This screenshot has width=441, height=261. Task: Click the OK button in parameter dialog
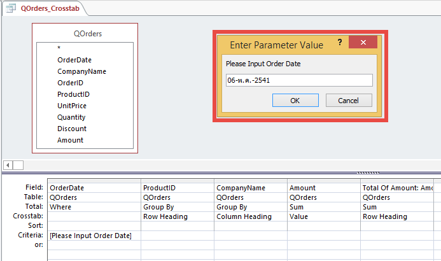[295, 101]
